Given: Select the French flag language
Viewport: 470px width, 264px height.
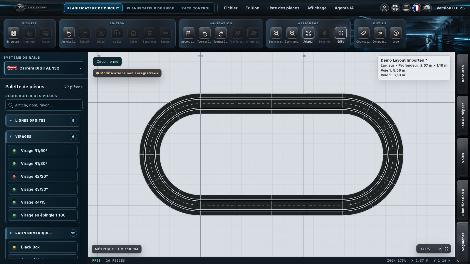Looking at the screenshot, I should tap(417, 8).
